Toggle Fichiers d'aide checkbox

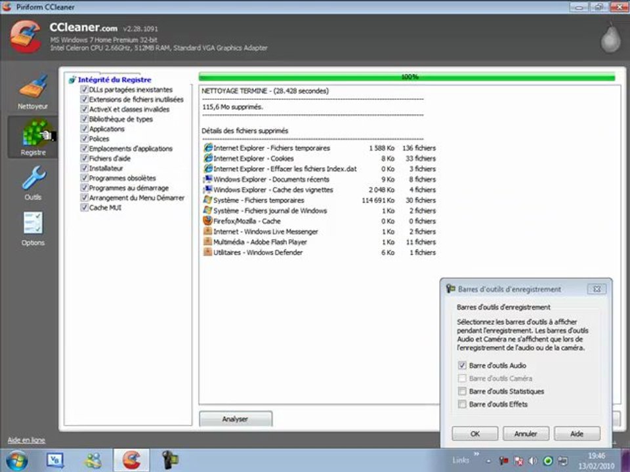coord(84,158)
